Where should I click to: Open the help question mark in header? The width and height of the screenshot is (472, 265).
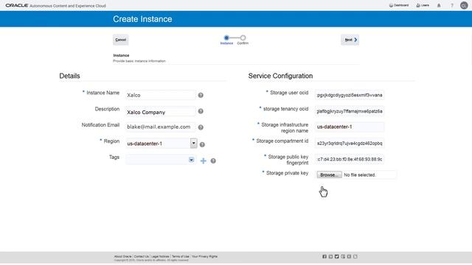pos(452,5)
